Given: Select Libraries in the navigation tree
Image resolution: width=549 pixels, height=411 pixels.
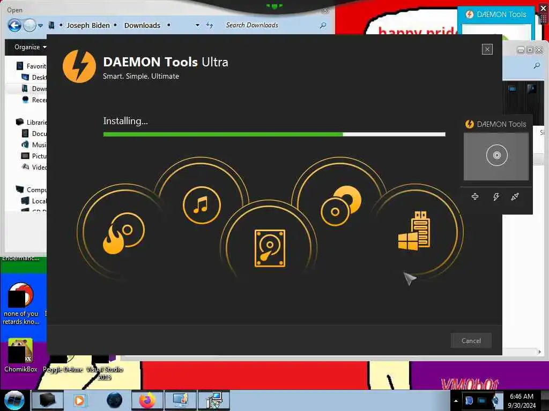Looking at the screenshot, I should pyautogui.click(x=31, y=122).
